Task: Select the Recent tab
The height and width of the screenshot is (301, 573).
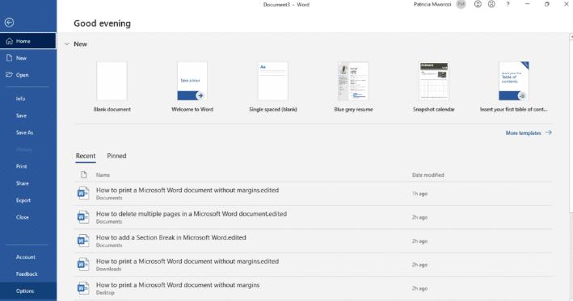Action: [x=86, y=156]
